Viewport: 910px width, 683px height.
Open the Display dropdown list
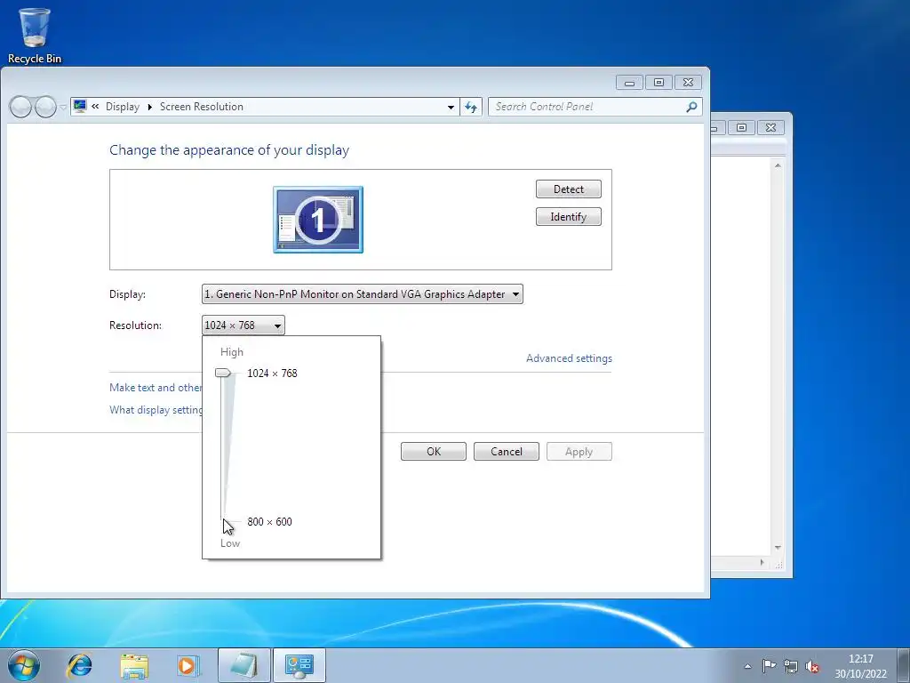pos(363,293)
